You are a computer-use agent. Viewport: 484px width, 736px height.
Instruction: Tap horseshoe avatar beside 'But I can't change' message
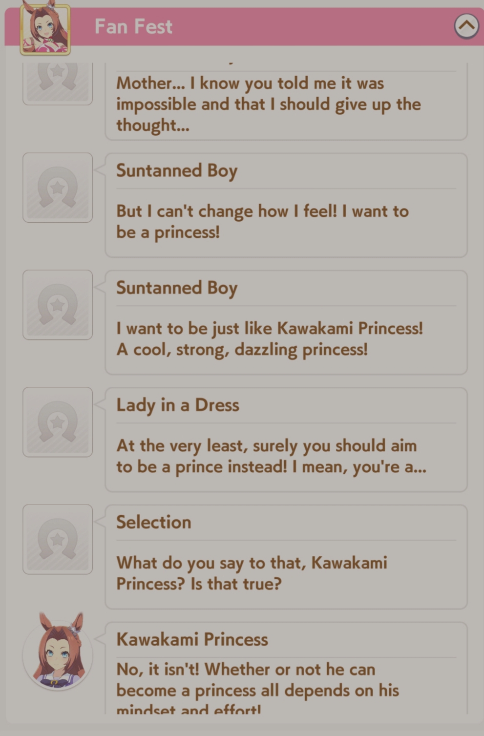click(58, 188)
